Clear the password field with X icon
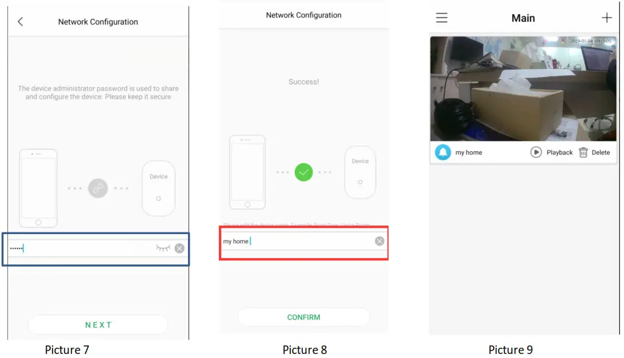The image size is (624, 358). tap(179, 248)
